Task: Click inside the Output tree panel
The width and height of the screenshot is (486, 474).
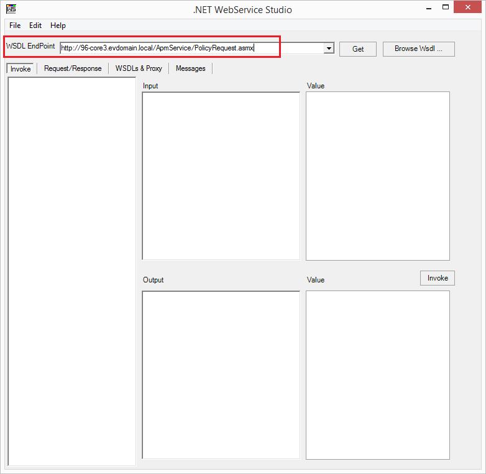Action: [221, 374]
